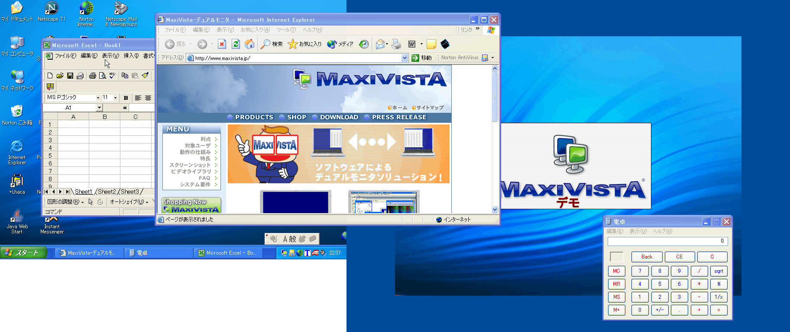Toggle center text alignment in Excel
Image resolution: width=790 pixels, height=332 pixels.
[x=148, y=98]
